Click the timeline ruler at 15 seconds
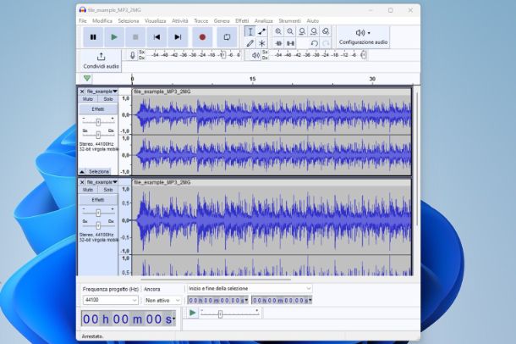The width and height of the screenshot is (516, 344). [x=252, y=79]
